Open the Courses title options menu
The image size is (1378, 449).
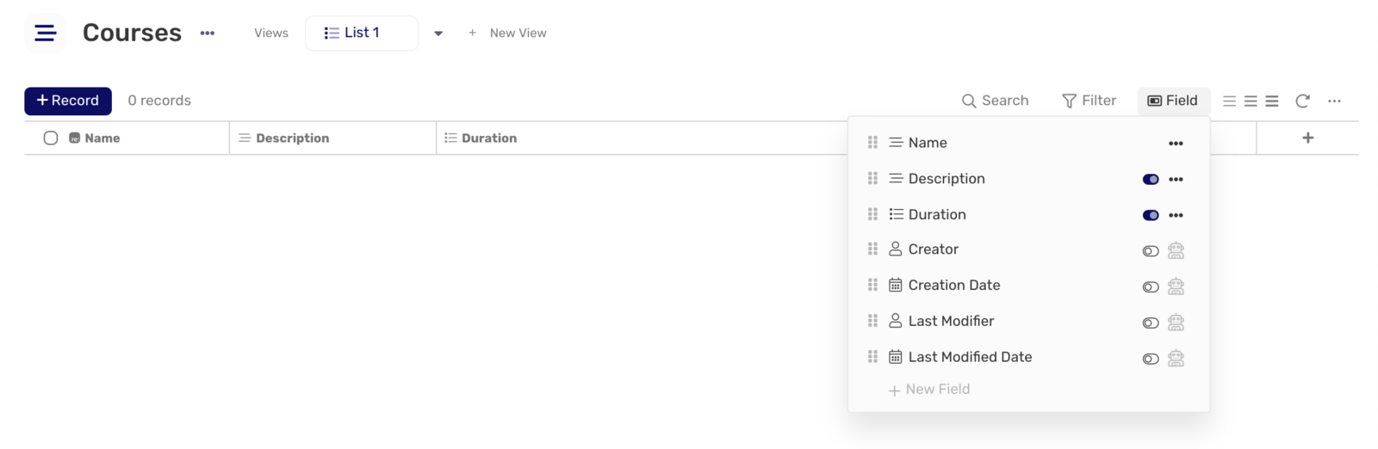[x=208, y=33]
